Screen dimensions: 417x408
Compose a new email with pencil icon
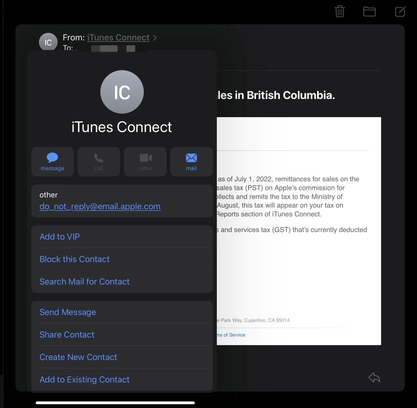coord(400,12)
